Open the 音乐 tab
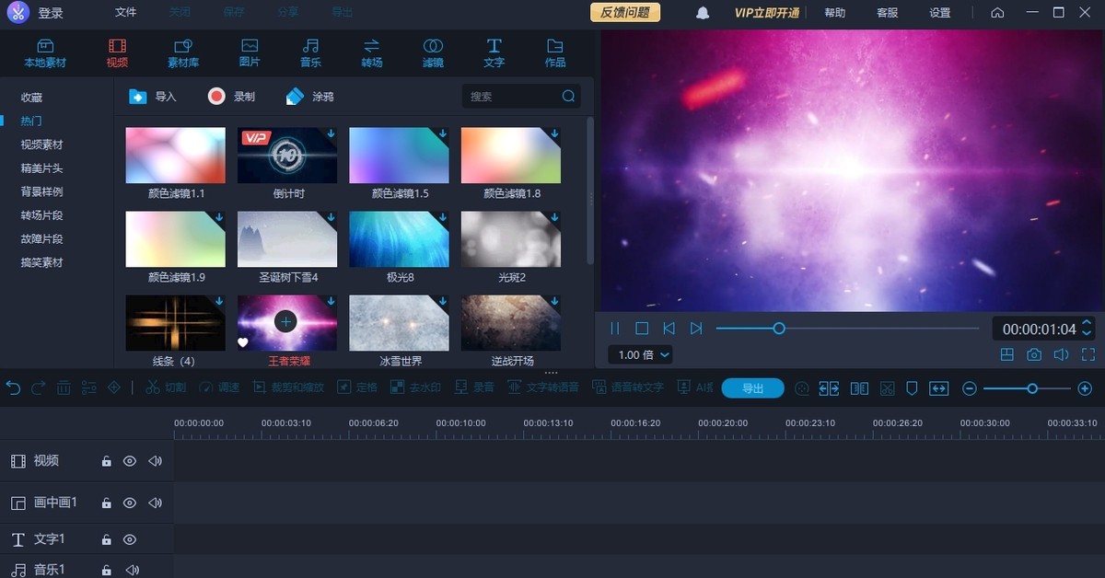1105x578 pixels. tap(310, 52)
